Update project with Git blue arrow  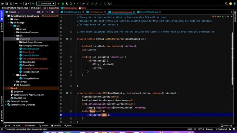[88, 4]
